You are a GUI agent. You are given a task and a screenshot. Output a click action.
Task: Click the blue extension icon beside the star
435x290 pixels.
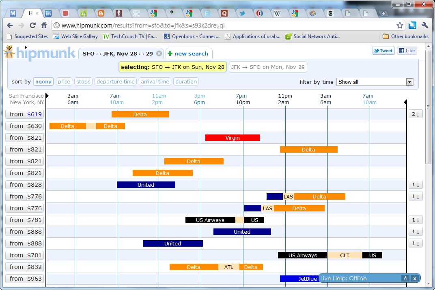[412, 26]
